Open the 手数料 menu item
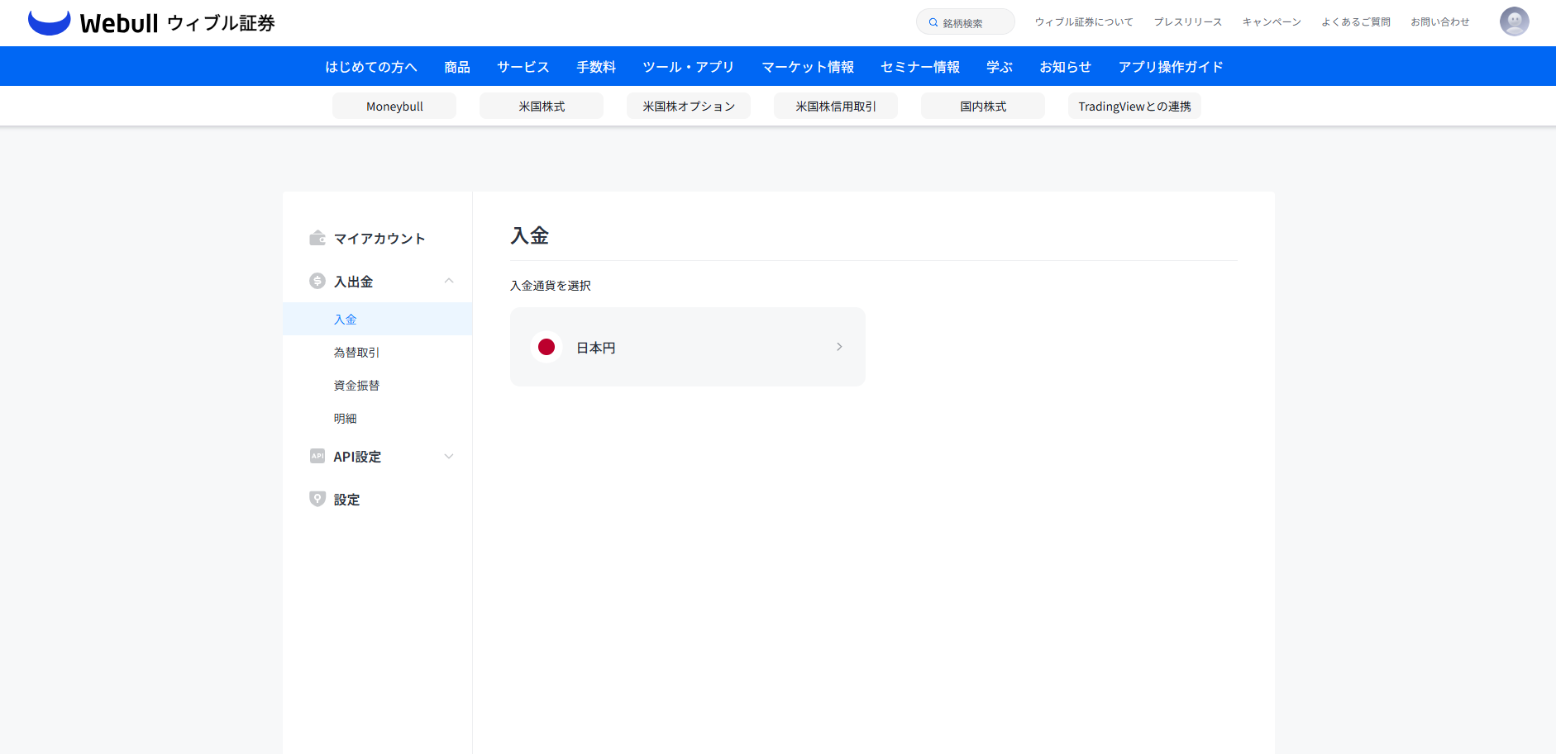The image size is (1556, 754). pos(596,67)
